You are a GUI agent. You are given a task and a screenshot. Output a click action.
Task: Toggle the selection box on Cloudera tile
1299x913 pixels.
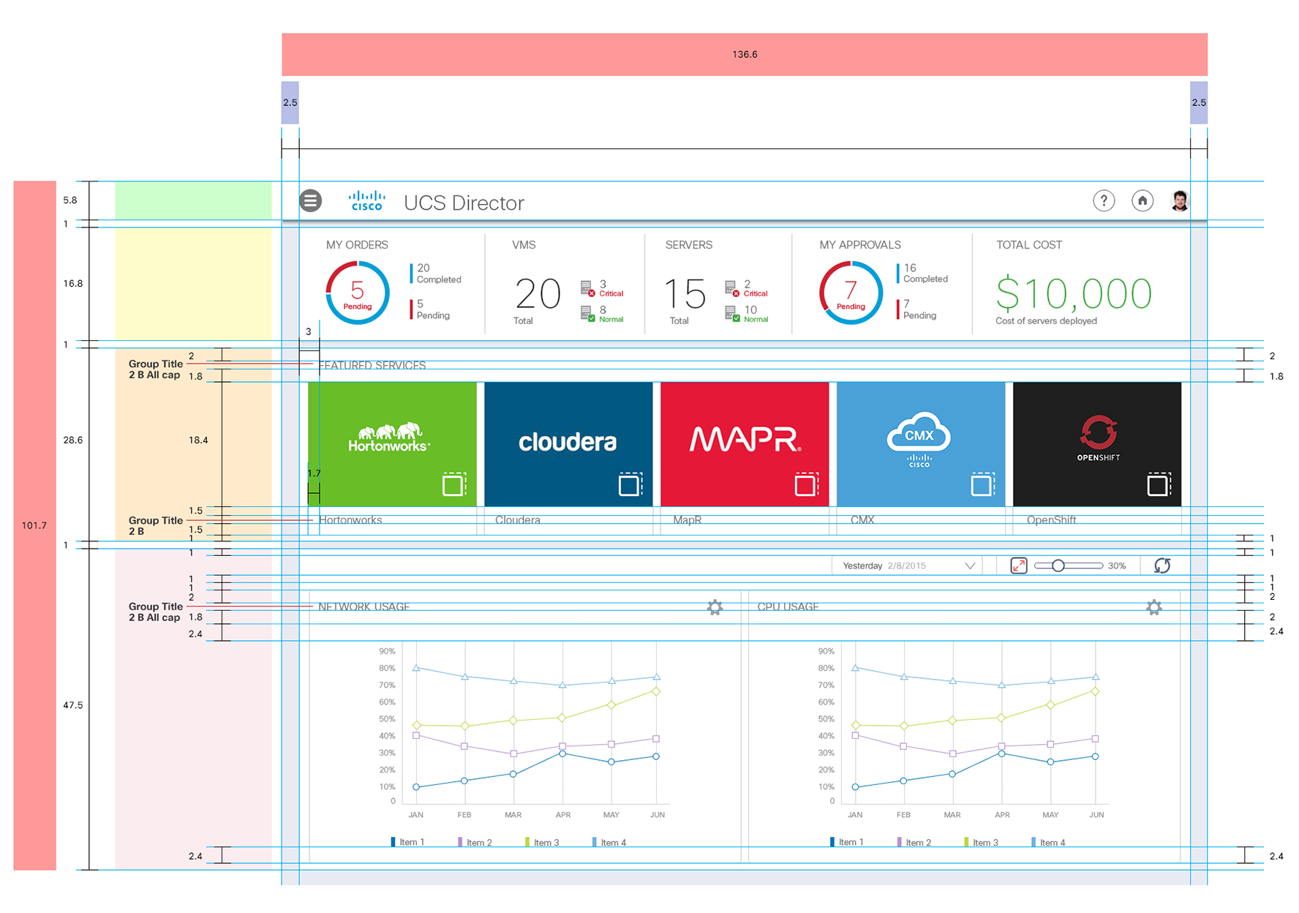[x=630, y=484]
